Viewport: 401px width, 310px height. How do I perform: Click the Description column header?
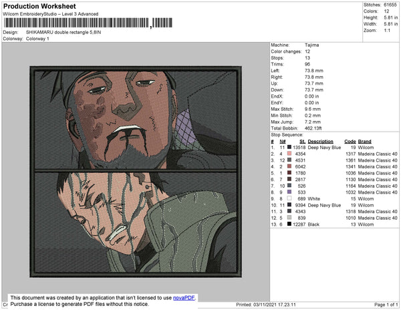[320, 142]
